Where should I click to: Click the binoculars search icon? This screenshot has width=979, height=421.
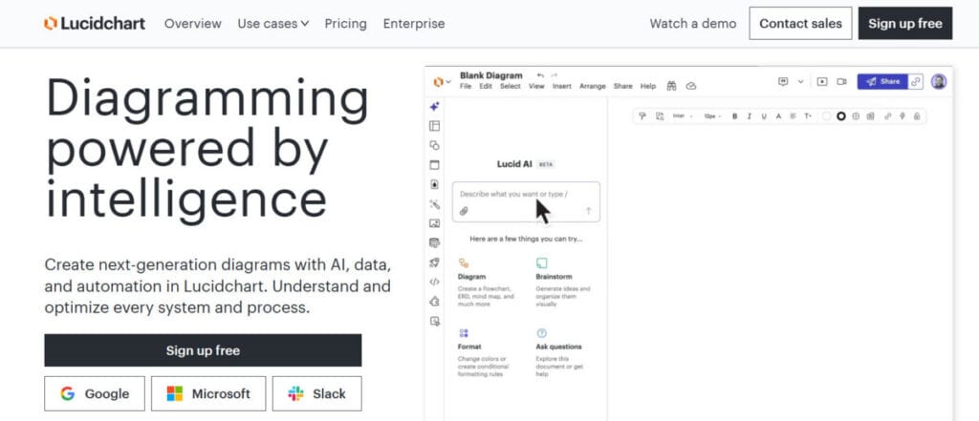[671, 86]
